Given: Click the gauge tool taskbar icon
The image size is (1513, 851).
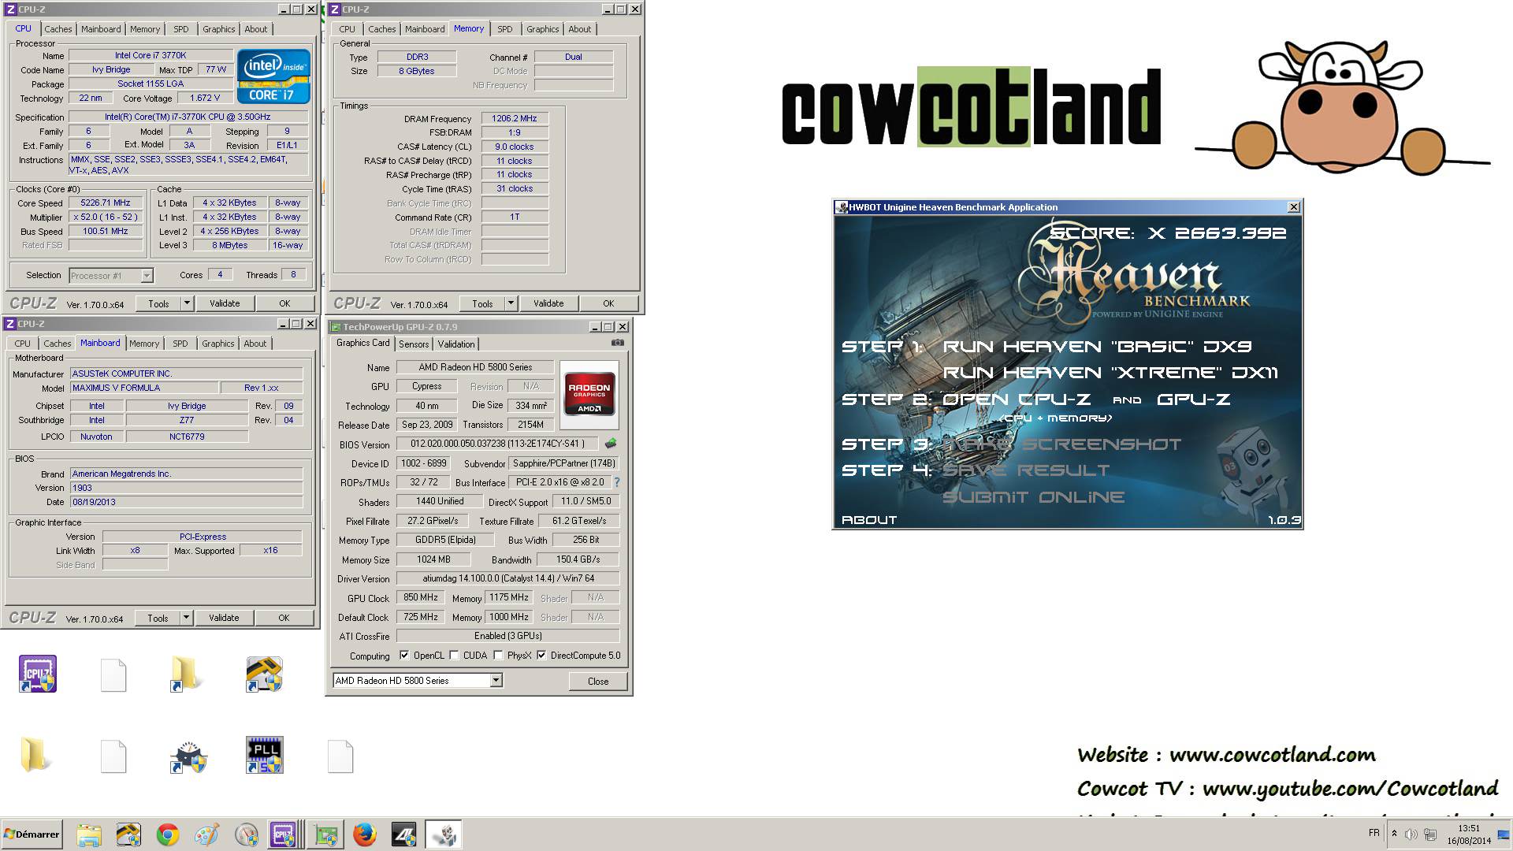Looking at the screenshot, I should pos(246,834).
